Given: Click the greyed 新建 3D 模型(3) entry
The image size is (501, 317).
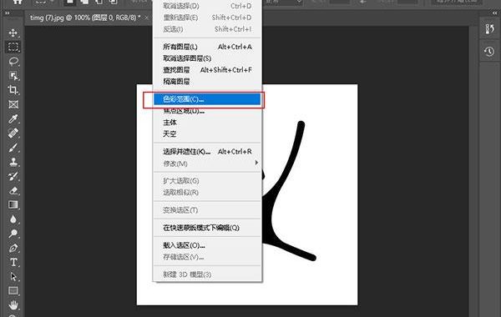Looking at the screenshot, I should coord(207,274).
